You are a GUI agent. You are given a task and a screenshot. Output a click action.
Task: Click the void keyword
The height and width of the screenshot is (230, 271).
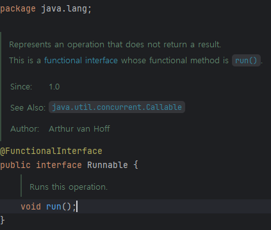[x=31, y=206]
